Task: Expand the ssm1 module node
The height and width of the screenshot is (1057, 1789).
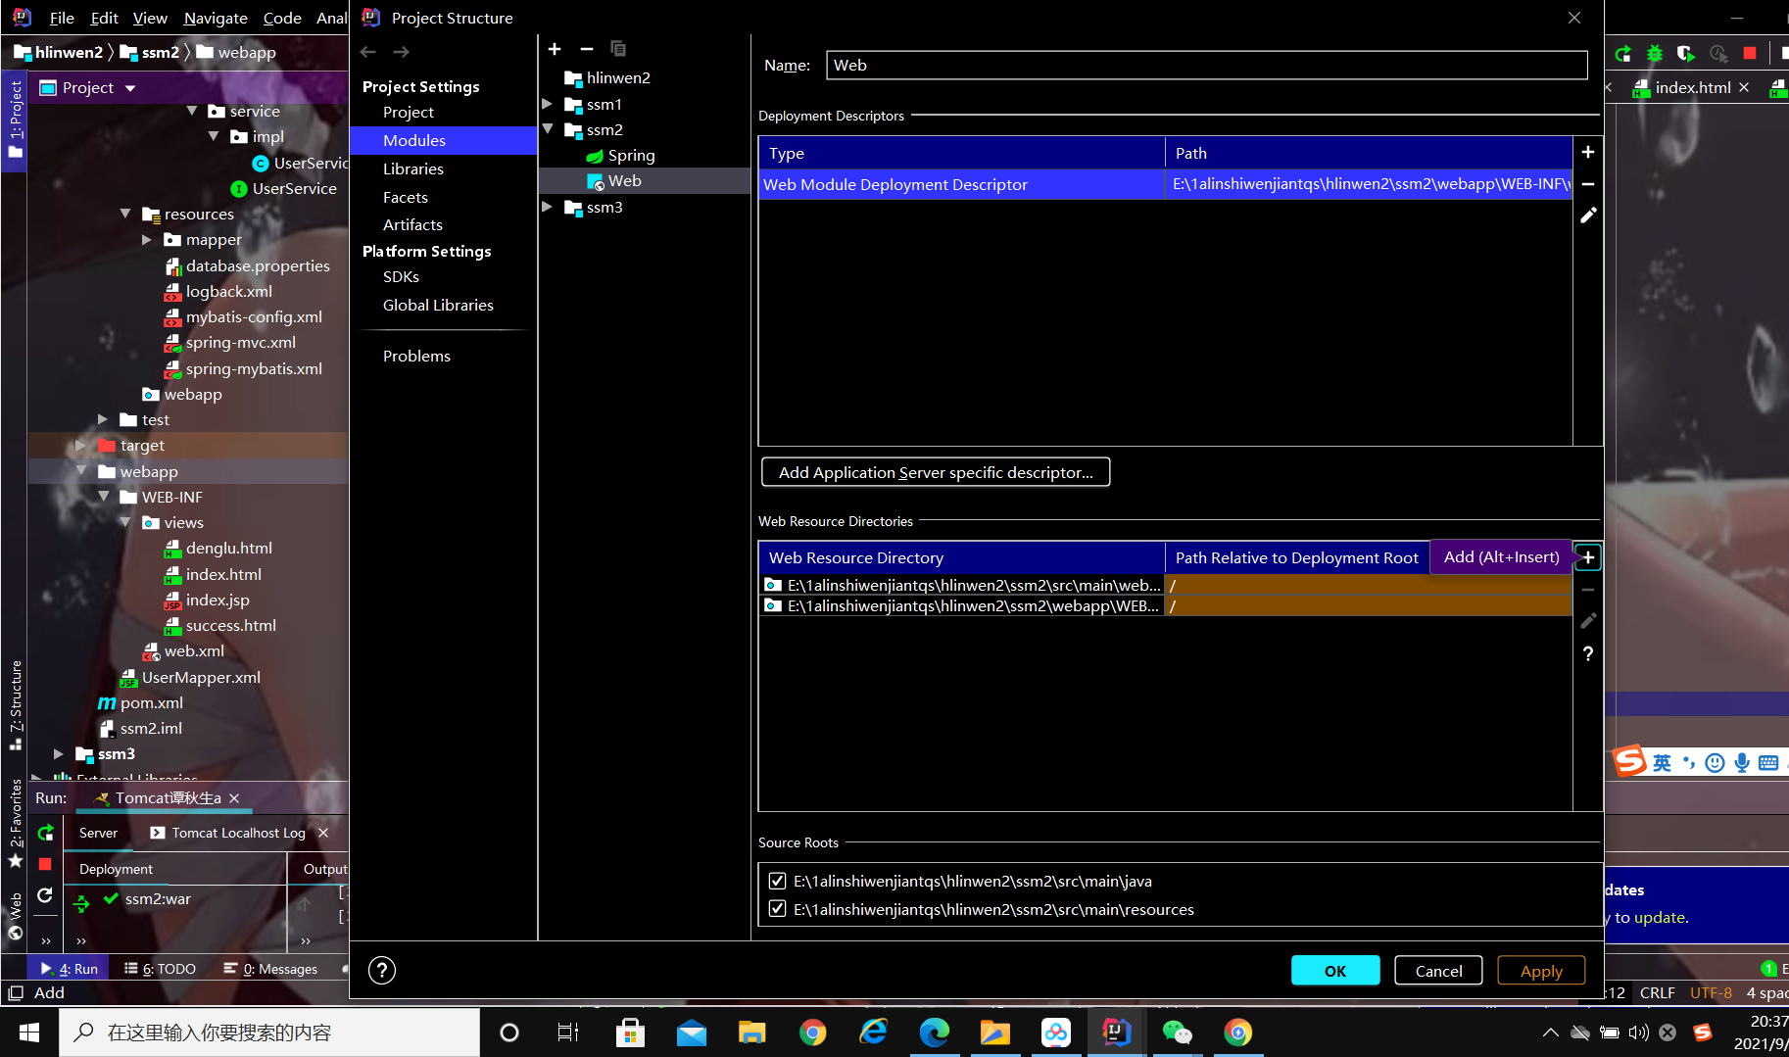Action: click(547, 104)
